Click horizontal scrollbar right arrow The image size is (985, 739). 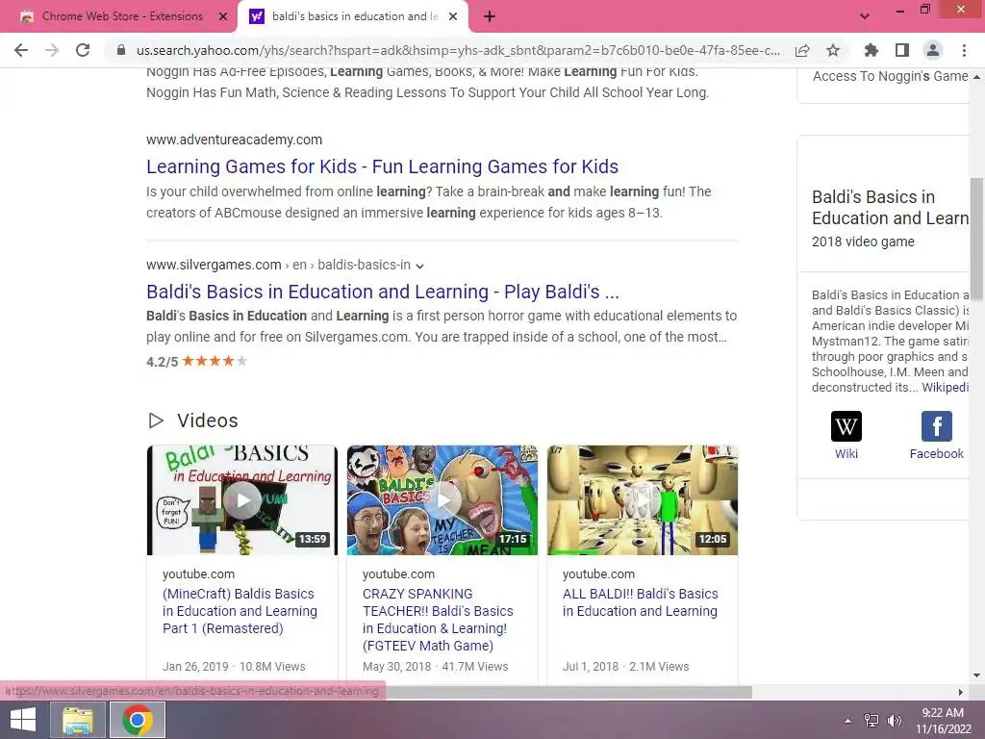960,693
